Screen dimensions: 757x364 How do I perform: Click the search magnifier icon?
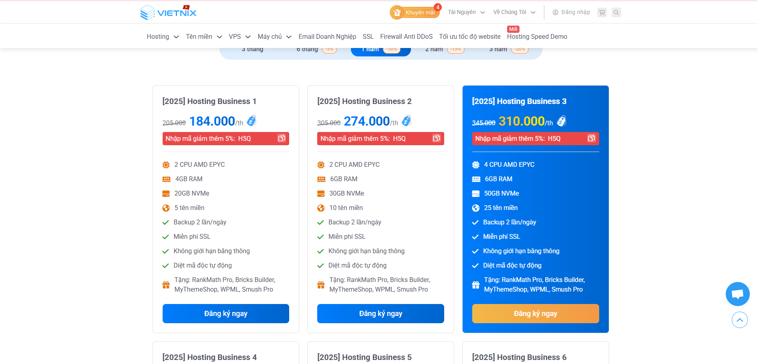coord(616,12)
